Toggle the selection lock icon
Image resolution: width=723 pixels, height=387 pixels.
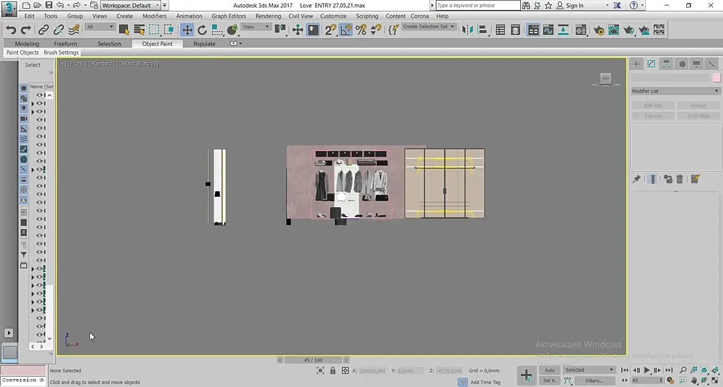tap(333, 370)
